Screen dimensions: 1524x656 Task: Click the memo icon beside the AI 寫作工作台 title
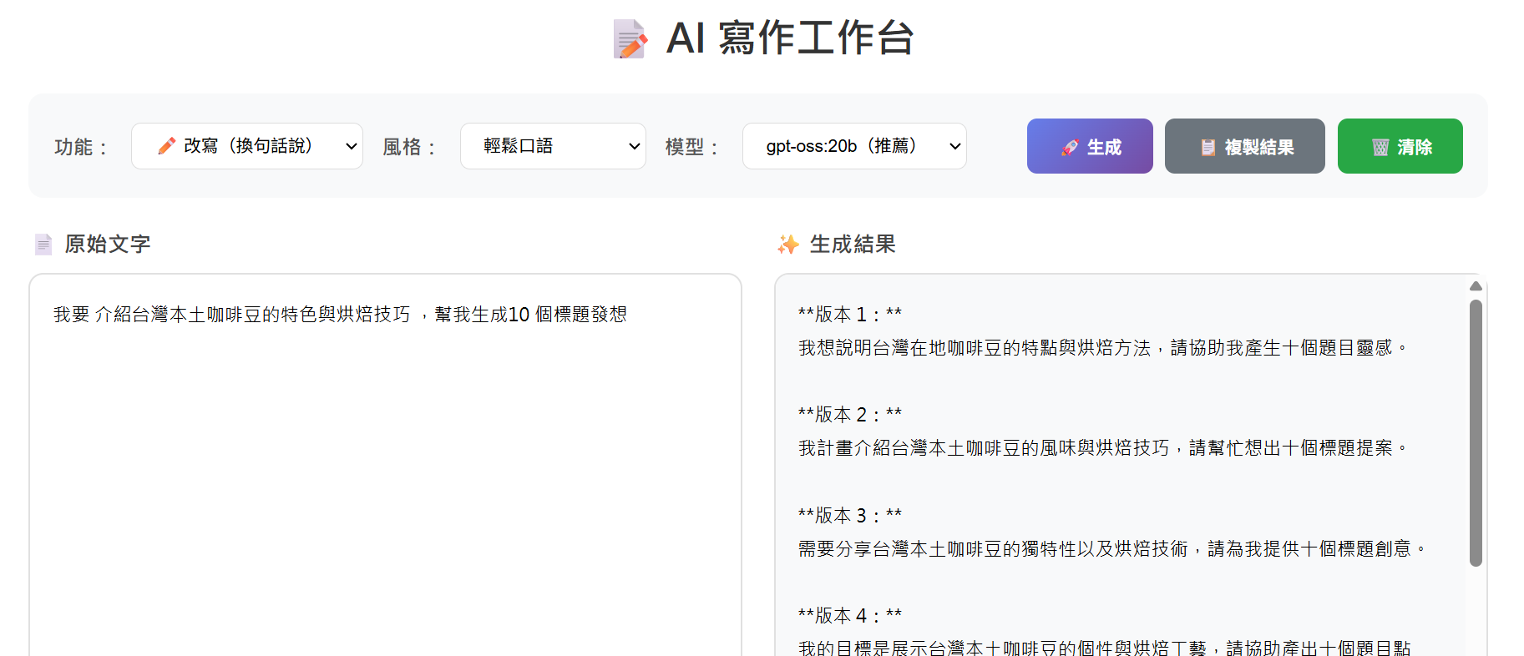coord(630,39)
